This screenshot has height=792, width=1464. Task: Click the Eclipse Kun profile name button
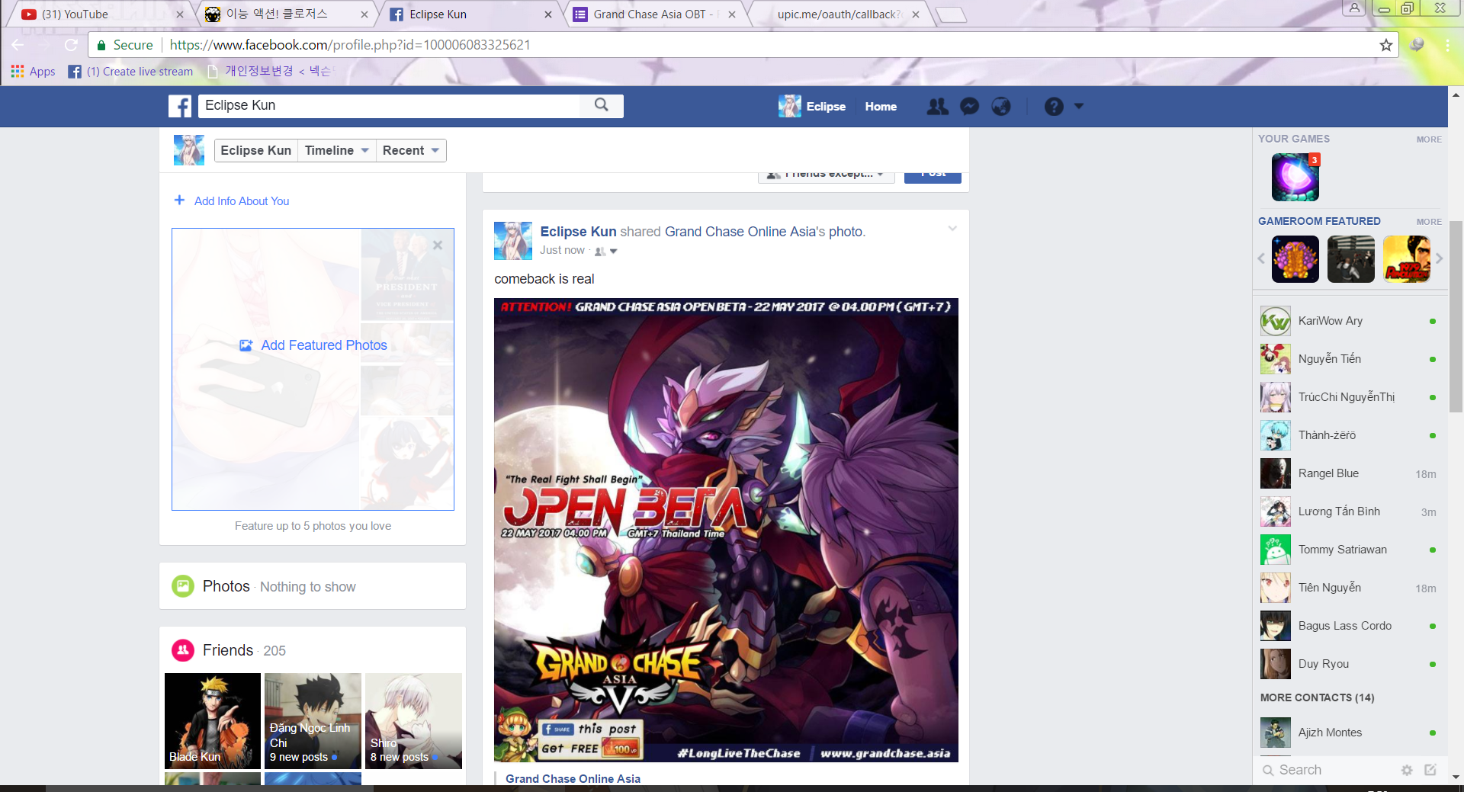coord(255,150)
